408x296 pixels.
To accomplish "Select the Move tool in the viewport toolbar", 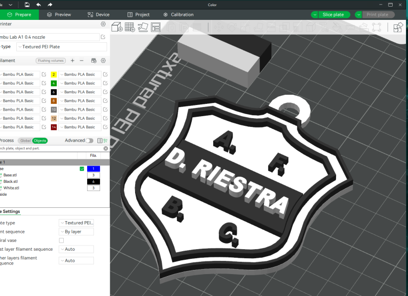I will point(219,27).
